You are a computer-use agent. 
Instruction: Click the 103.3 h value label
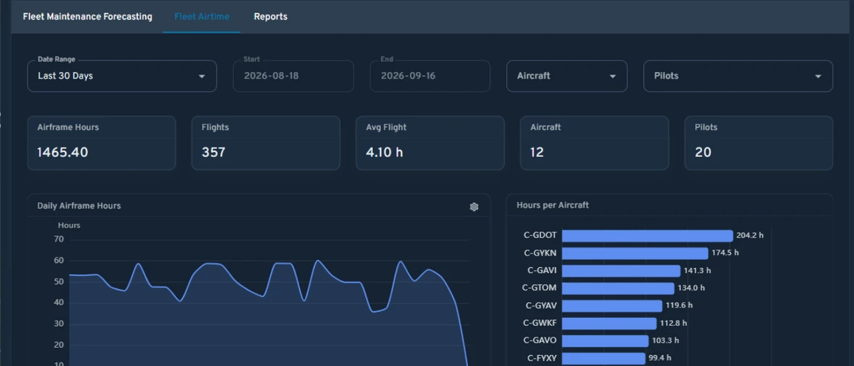pyautogui.click(x=665, y=341)
